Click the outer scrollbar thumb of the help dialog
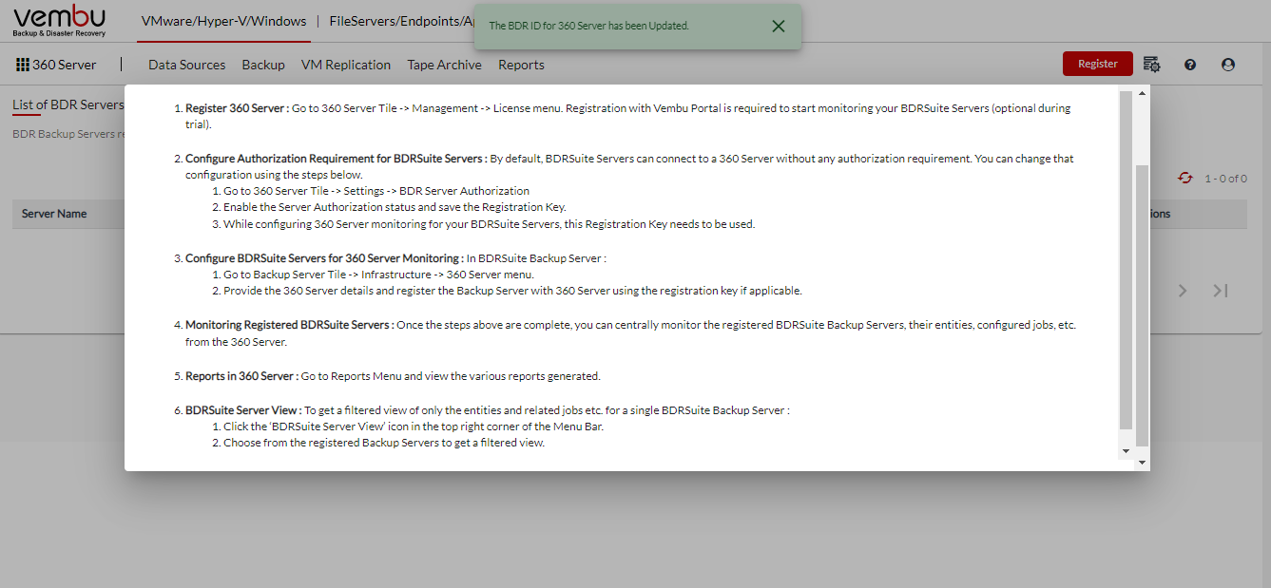 pos(1143,305)
